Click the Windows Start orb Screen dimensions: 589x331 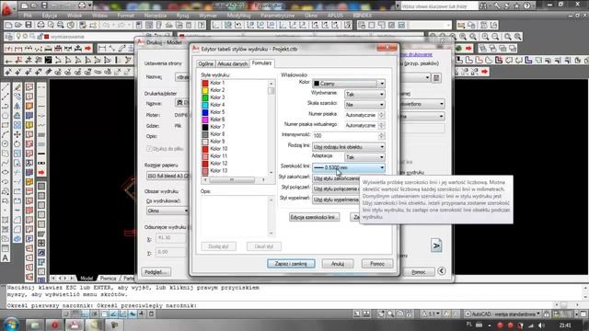pos(11,325)
